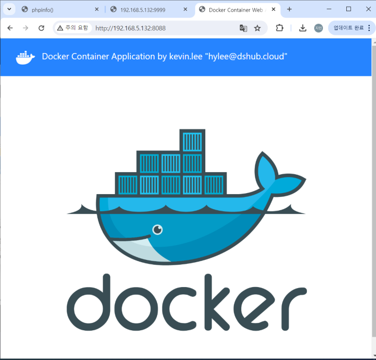Image resolution: width=376 pixels, height=360 pixels.
Task: Click the address bar URL 192.168.5.132:8088
Action: 130,28
